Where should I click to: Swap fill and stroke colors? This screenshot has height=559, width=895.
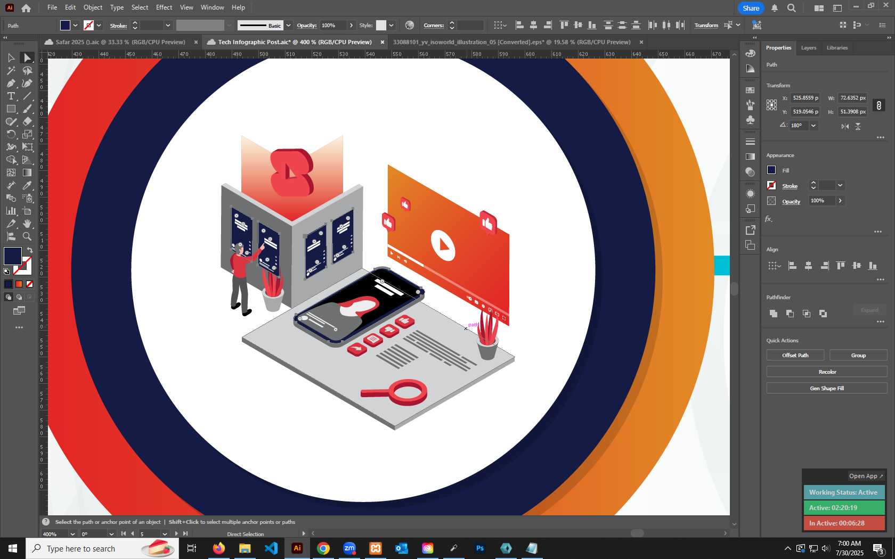[x=30, y=250]
